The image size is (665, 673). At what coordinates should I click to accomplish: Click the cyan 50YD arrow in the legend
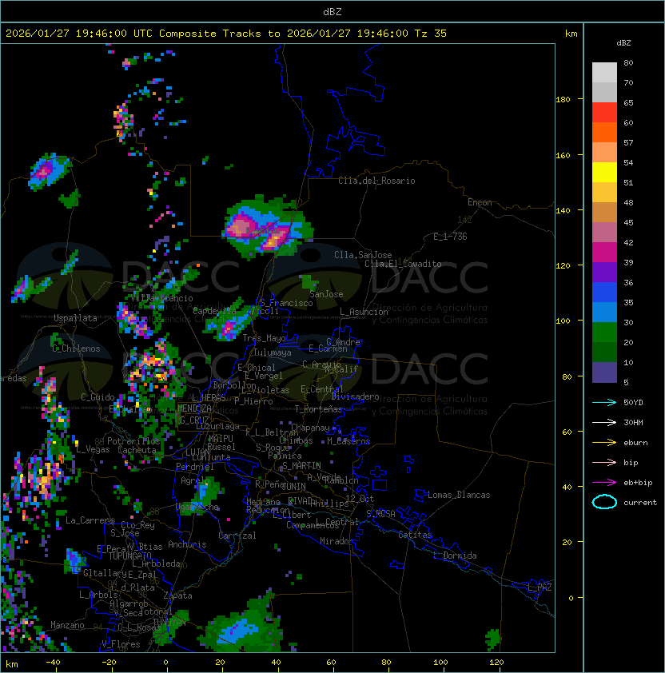[604, 402]
